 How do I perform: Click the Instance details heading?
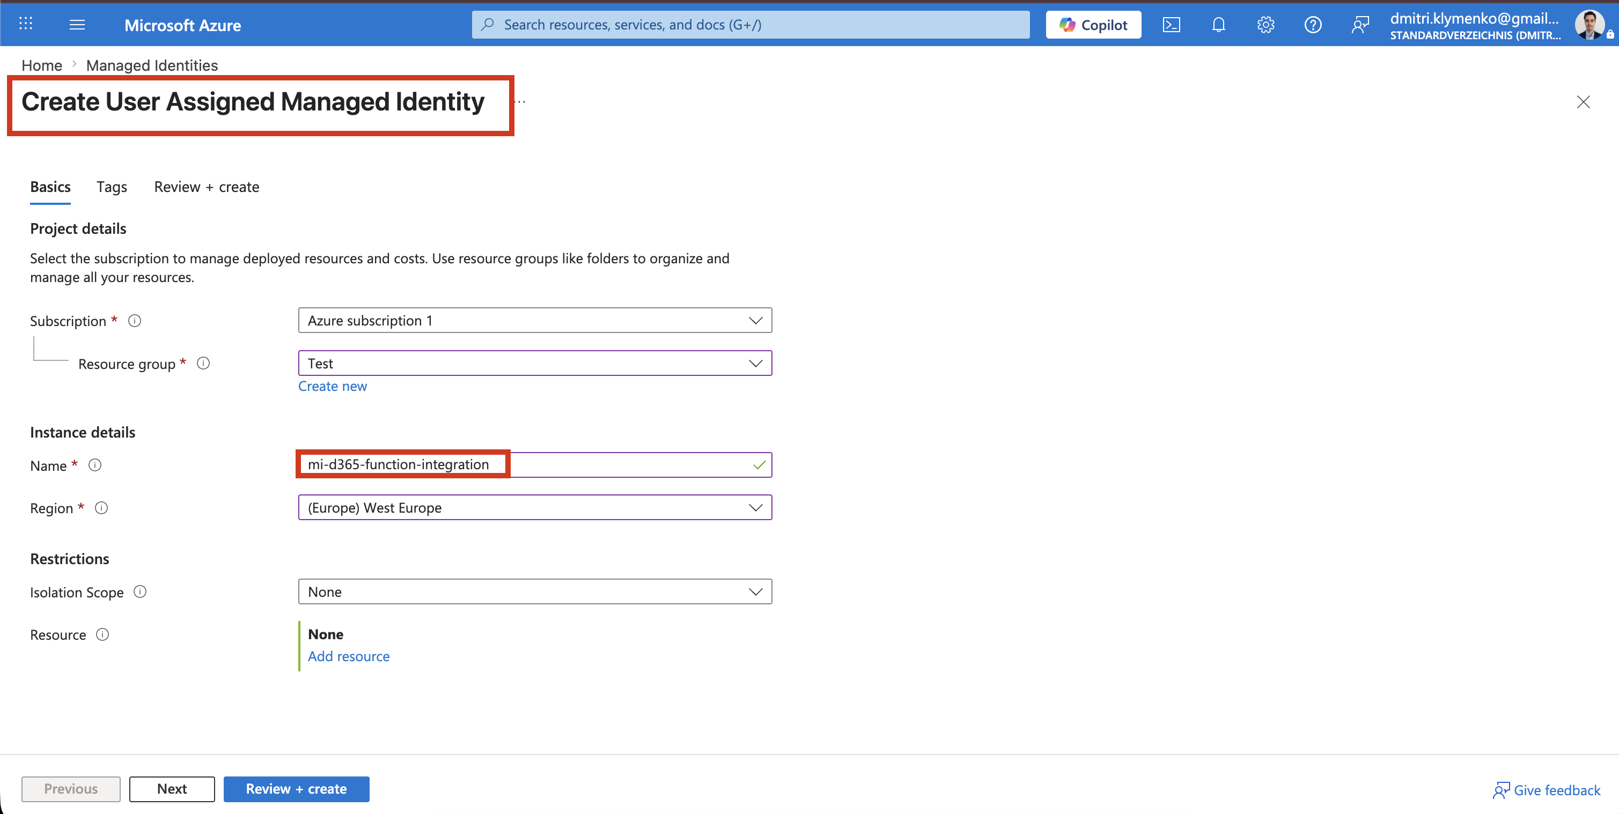pyautogui.click(x=83, y=432)
